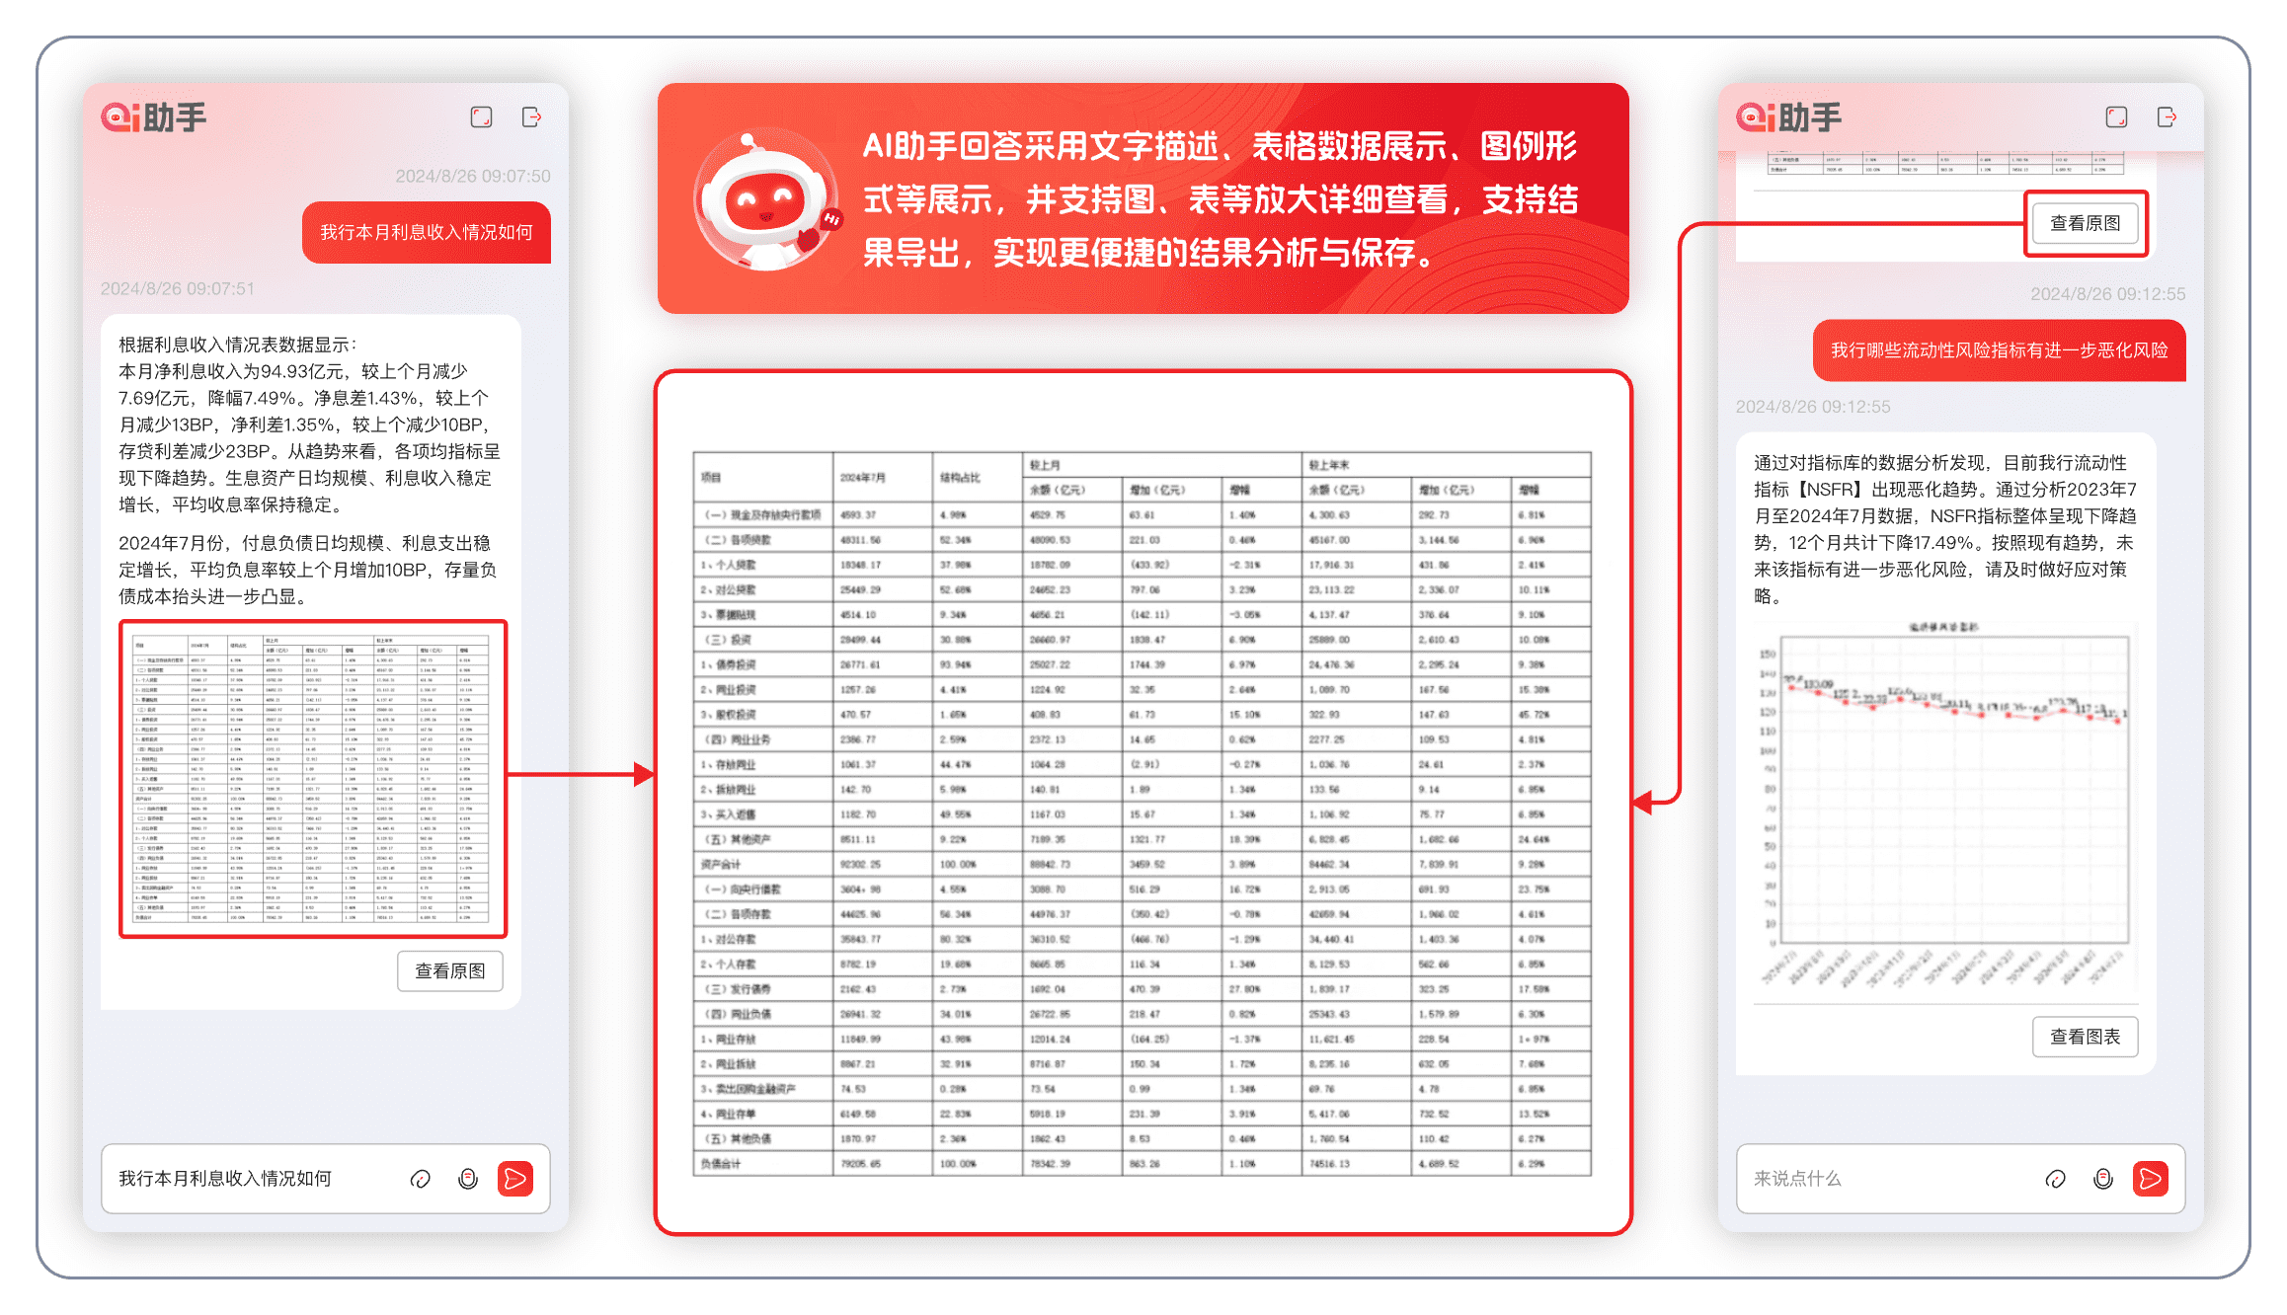Click the swirl icon in left input bar
The image size is (2287, 1315).
(x=421, y=1178)
